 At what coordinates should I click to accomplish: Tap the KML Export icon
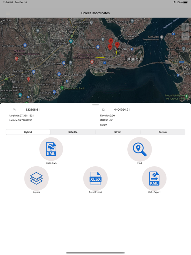[x=154, y=178]
